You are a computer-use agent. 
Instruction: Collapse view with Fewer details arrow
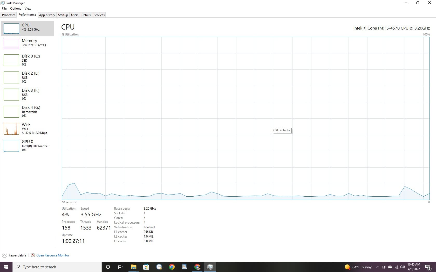(x=5, y=255)
